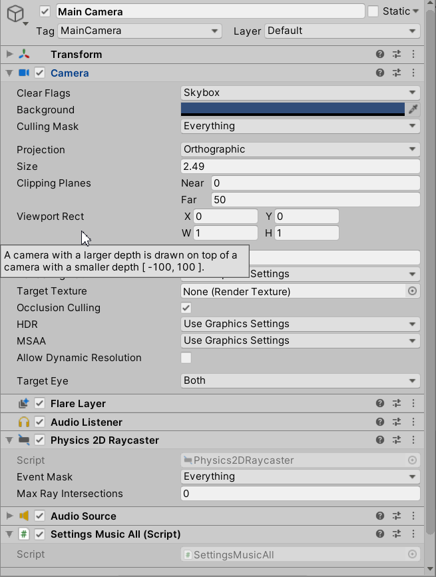Click the Camera component icon
The height and width of the screenshot is (577, 436).
point(24,73)
